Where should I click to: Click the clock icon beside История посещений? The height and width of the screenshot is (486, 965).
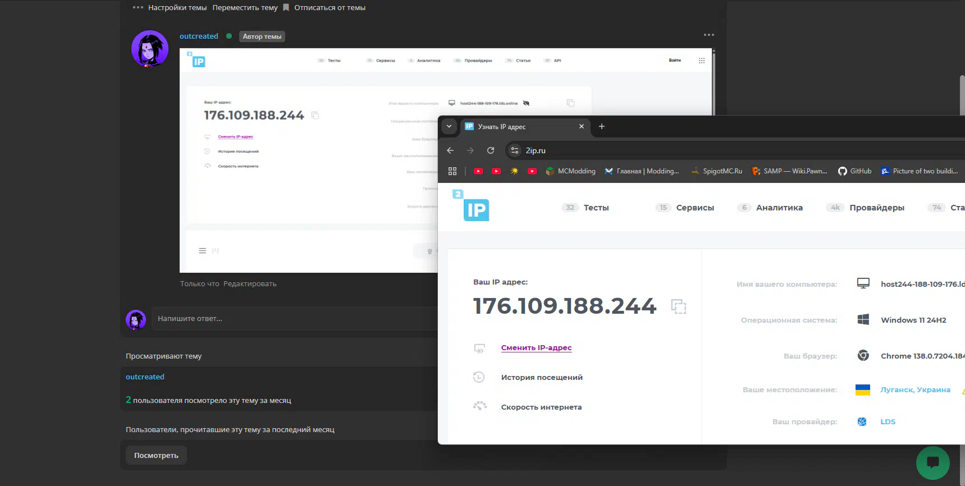pyautogui.click(x=479, y=377)
